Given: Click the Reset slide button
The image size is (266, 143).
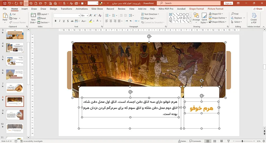Looking at the screenshot, I should [42, 18].
